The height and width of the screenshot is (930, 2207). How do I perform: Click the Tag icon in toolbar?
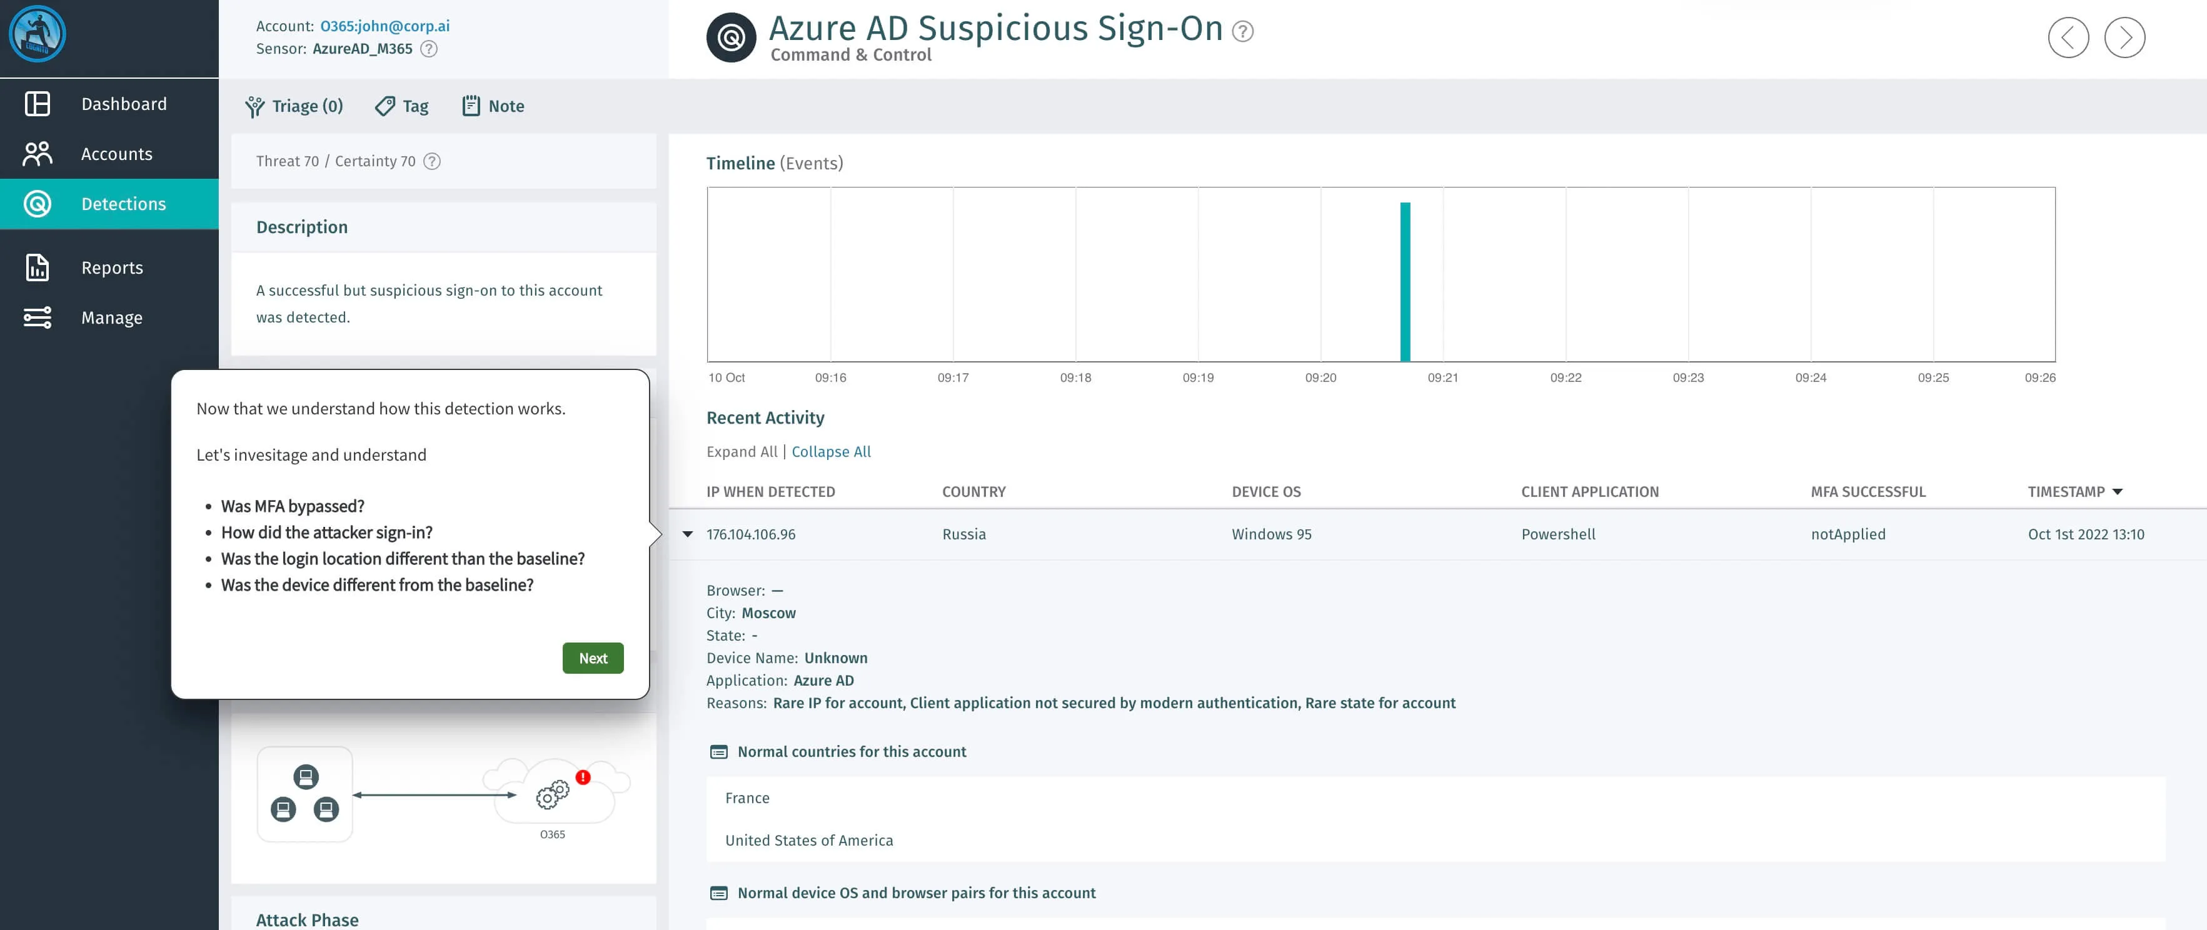pos(386,106)
